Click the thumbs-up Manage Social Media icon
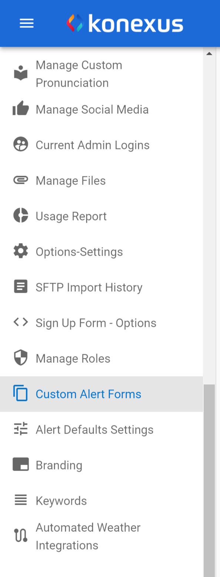220x577 pixels. 21,109
